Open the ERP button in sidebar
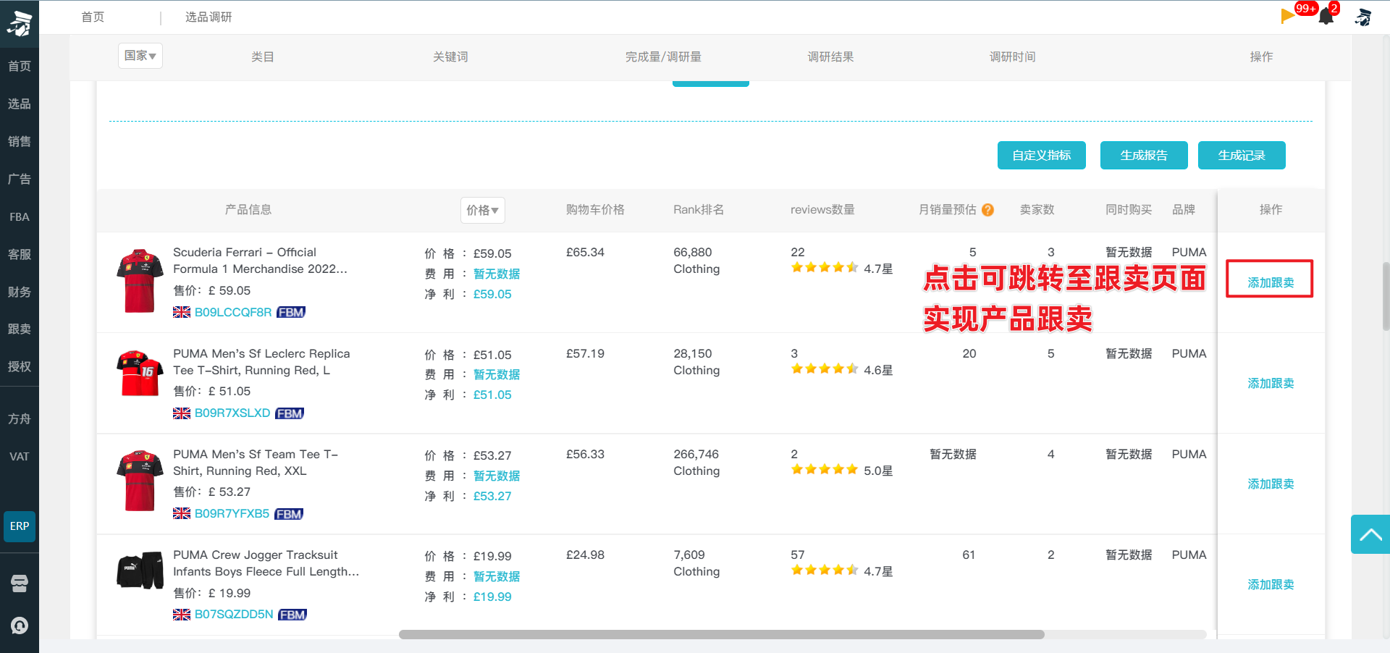1390x653 pixels. click(20, 526)
